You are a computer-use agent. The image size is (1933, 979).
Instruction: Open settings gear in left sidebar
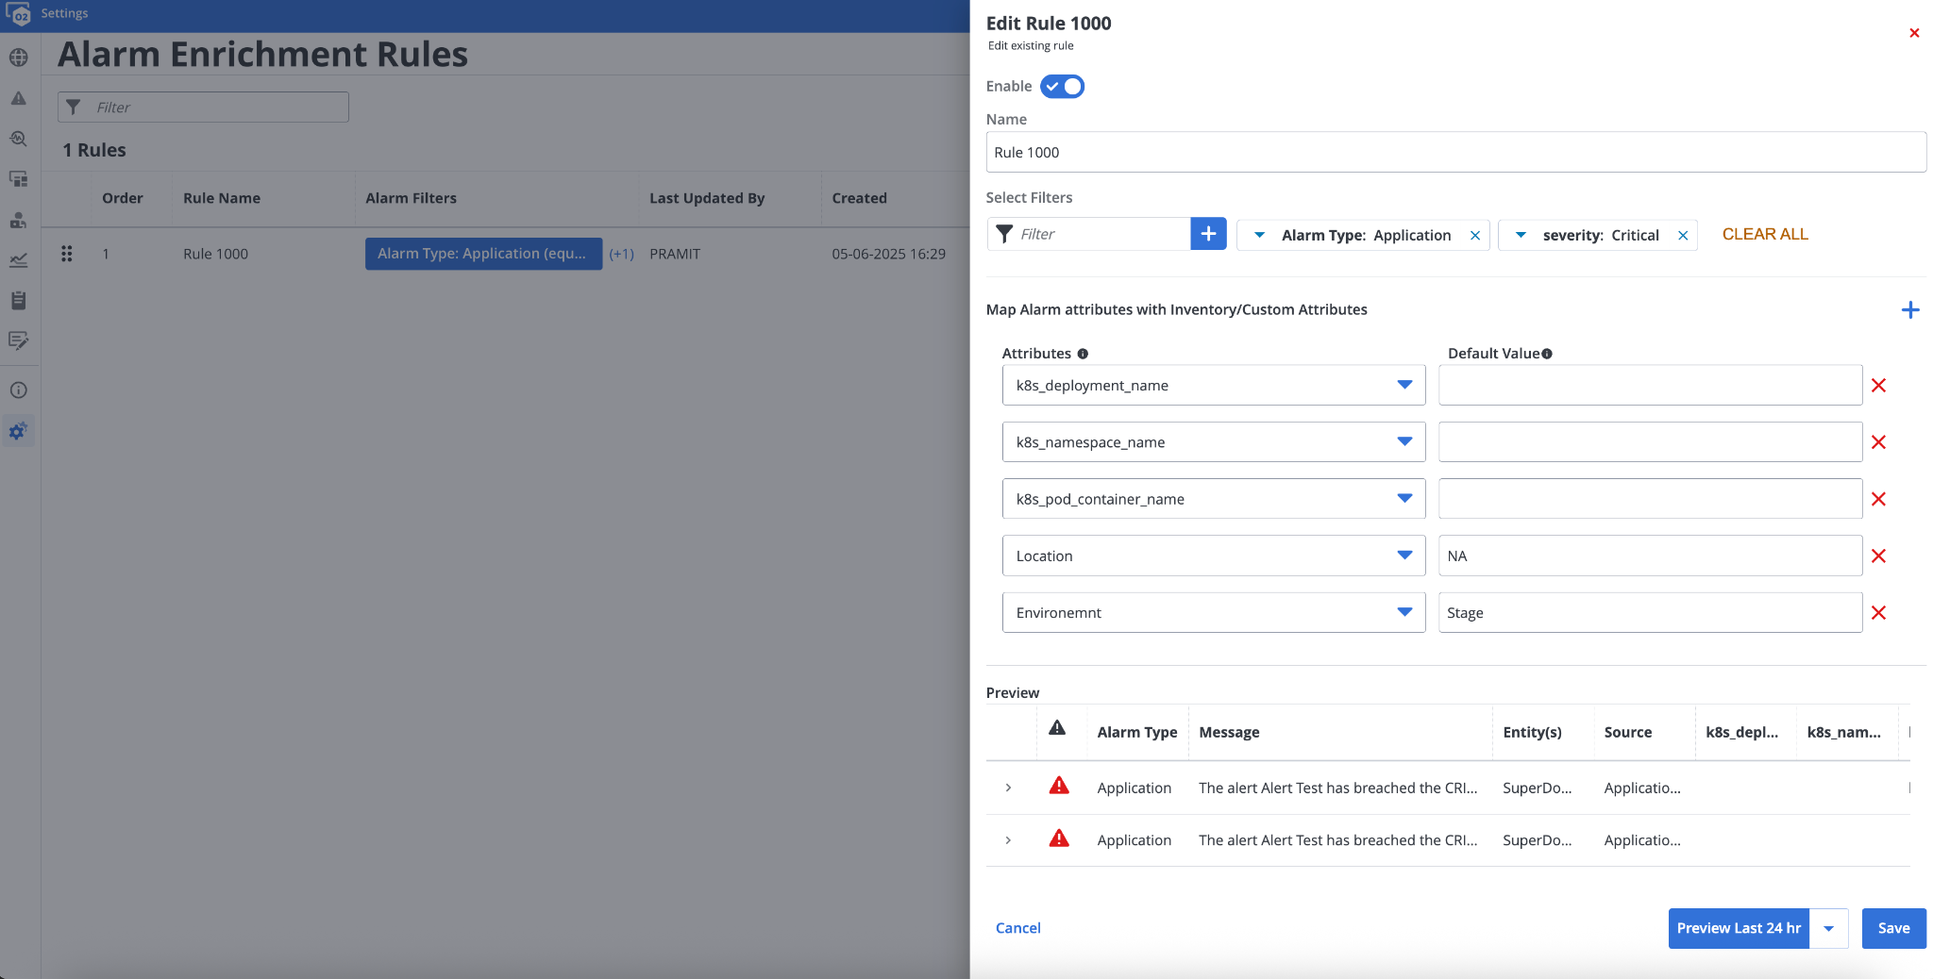(x=18, y=432)
